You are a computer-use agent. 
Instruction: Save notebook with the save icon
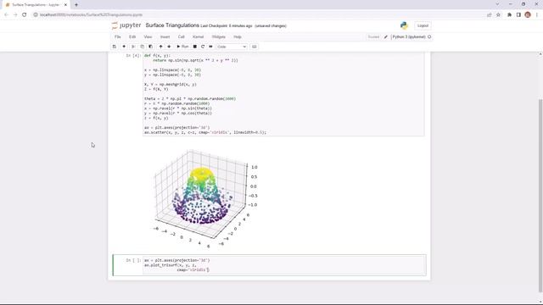pos(115,47)
